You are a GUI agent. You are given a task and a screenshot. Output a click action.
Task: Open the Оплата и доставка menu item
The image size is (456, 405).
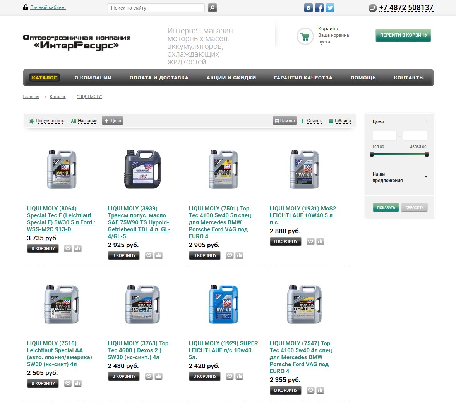tap(159, 78)
